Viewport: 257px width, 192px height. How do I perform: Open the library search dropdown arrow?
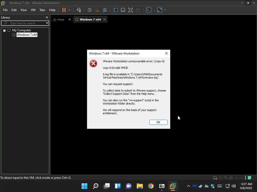point(47,23)
